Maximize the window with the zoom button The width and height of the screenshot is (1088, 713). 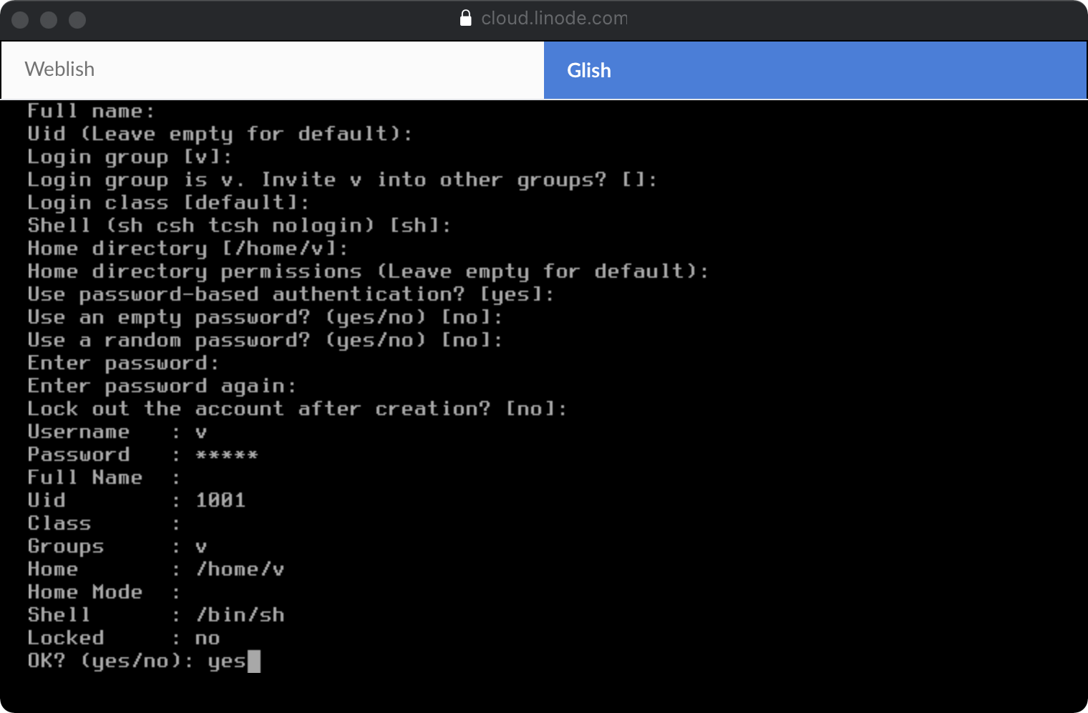coord(77,20)
